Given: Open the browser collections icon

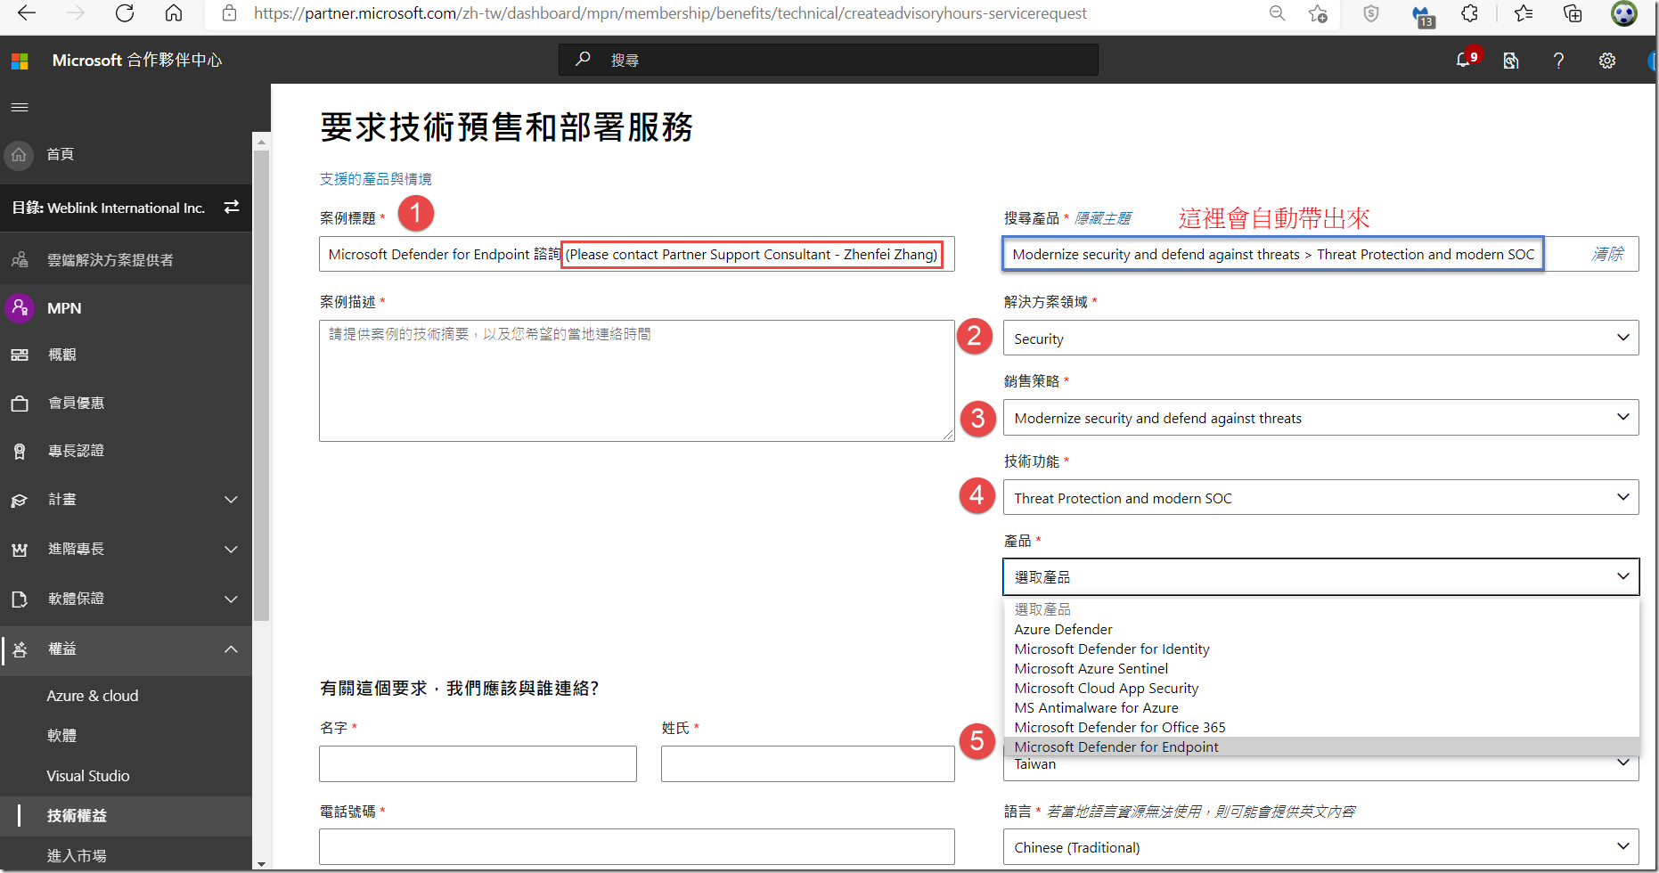Looking at the screenshot, I should tap(1573, 13).
